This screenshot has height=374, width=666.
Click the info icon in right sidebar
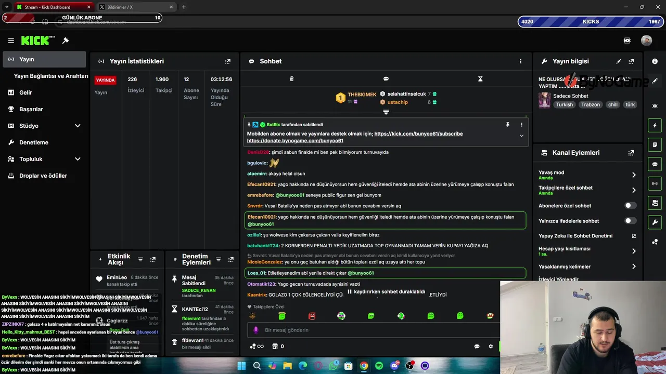(x=655, y=61)
